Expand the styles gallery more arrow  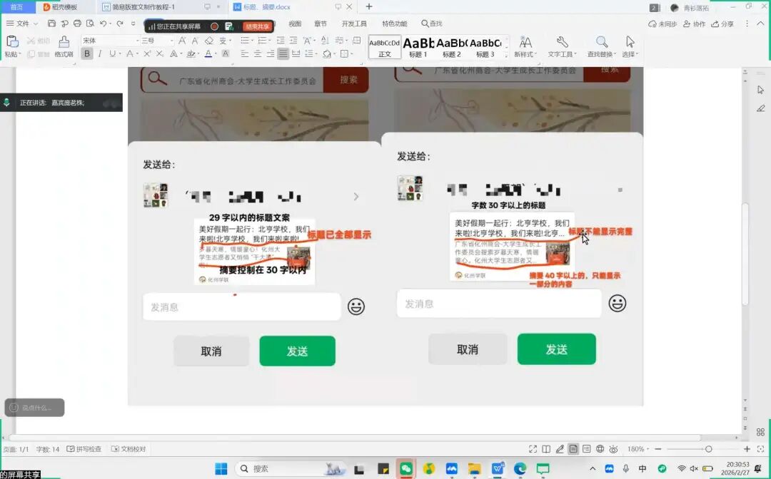coord(506,56)
